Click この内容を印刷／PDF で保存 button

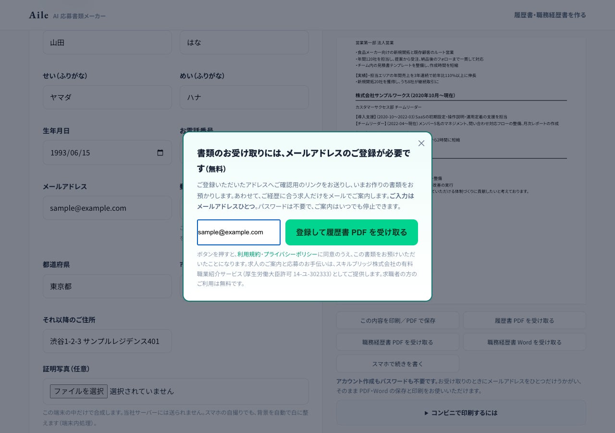click(398, 320)
